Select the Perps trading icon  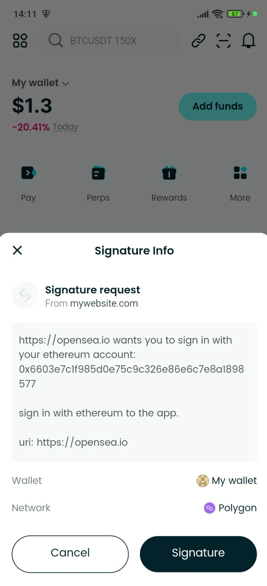click(x=98, y=172)
